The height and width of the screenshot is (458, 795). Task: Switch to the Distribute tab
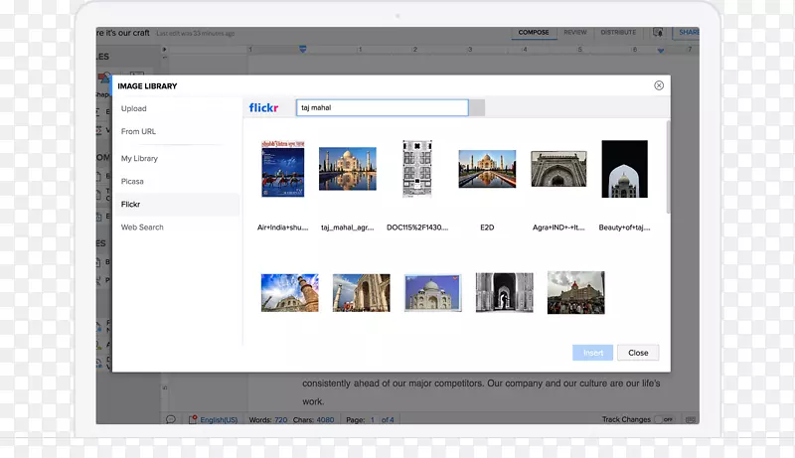[x=618, y=33]
